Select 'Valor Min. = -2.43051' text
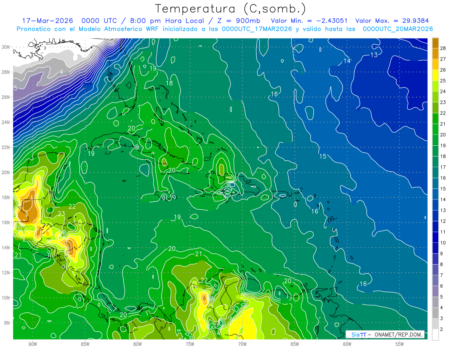453x349 pixels. [x=309, y=21]
